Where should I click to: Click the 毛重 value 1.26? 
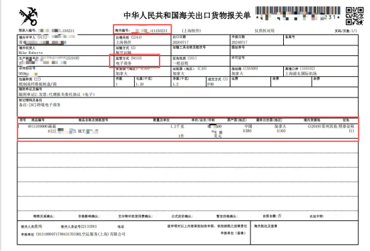tap(140, 84)
